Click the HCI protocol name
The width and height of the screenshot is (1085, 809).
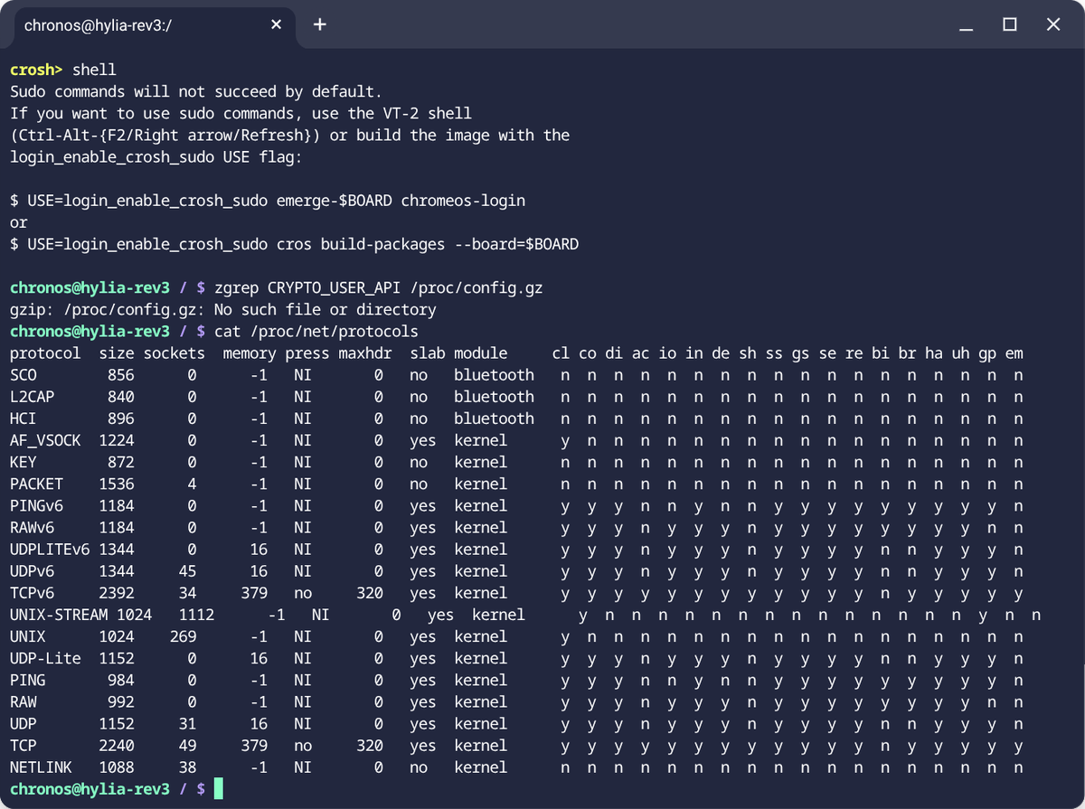[x=24, y=419]
